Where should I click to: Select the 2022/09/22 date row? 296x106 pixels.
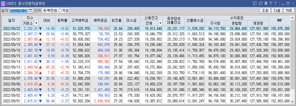pyautogui.click(x=146, y=29)
